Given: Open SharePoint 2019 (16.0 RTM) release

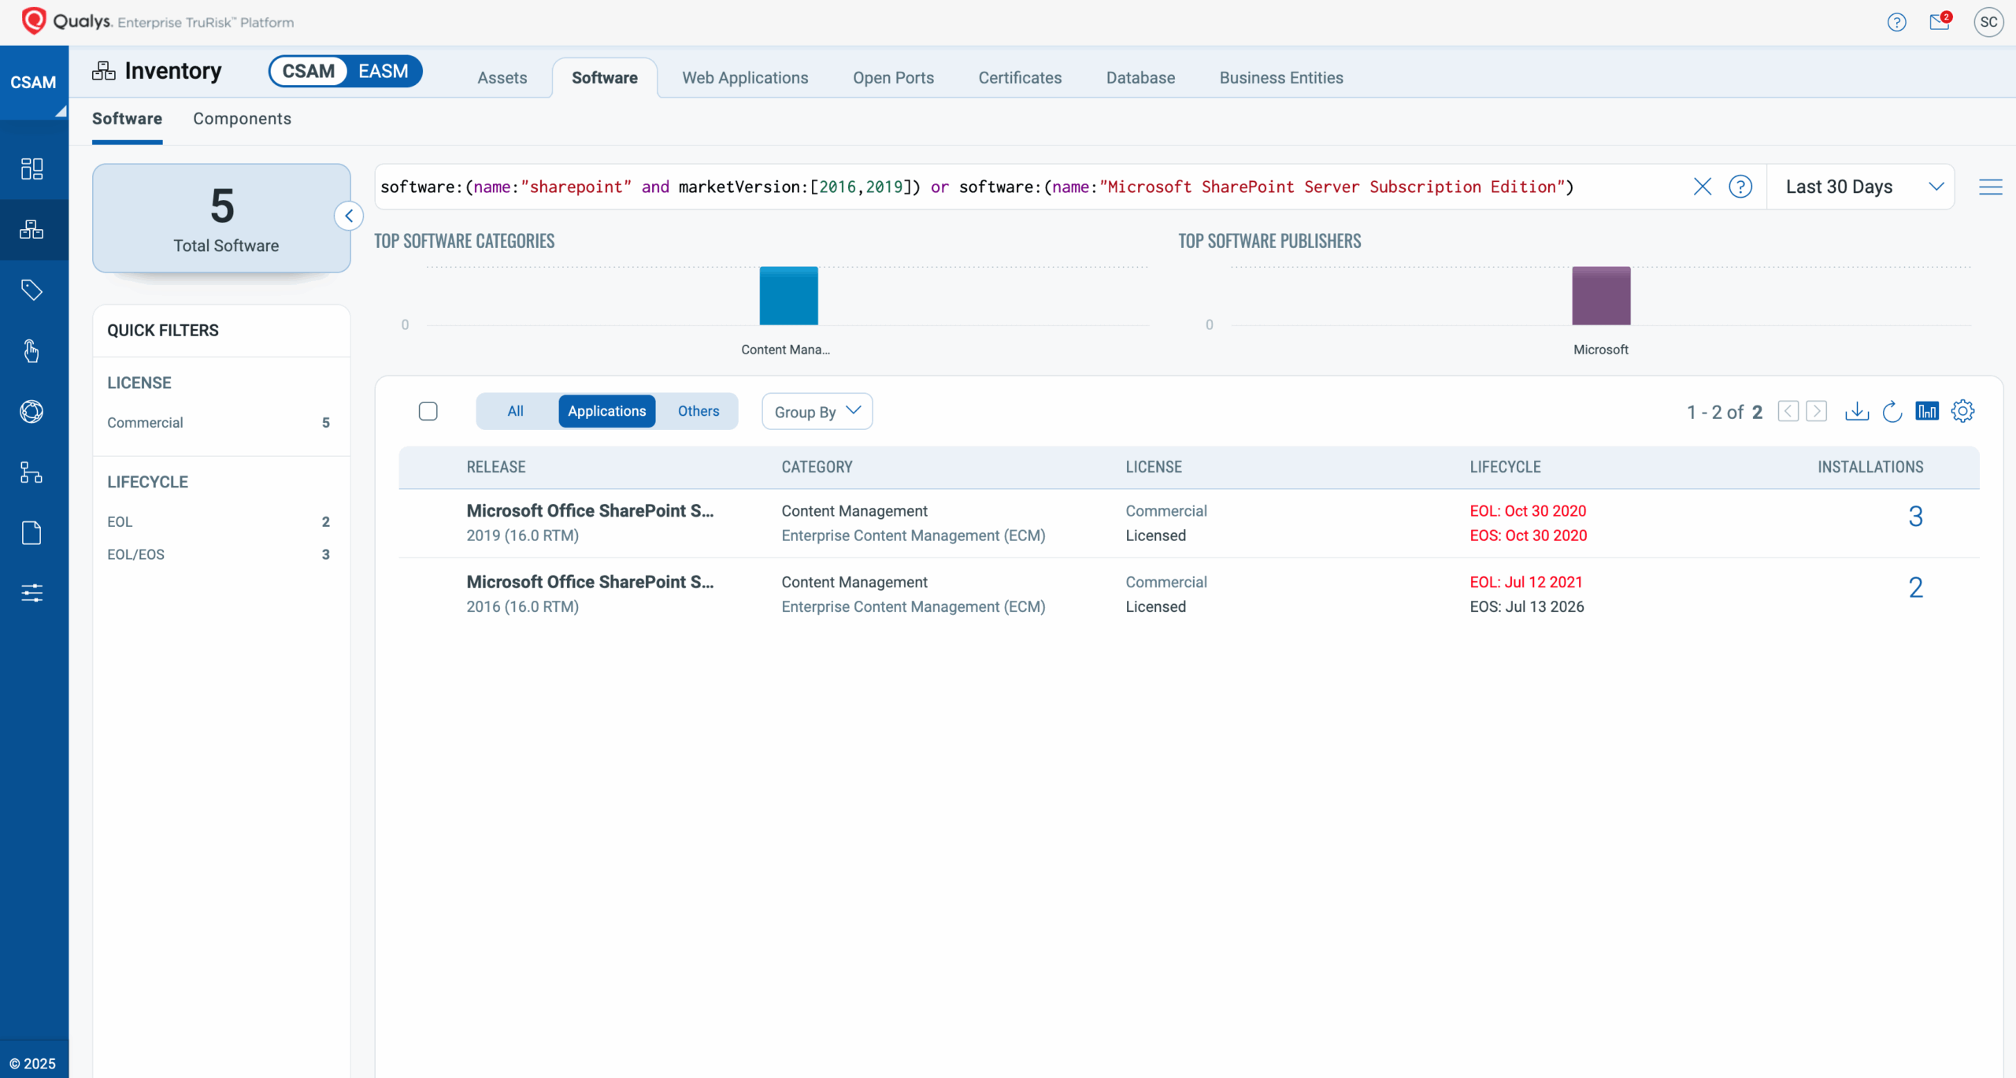Looking at the screenshot, I should pos(590,510).
